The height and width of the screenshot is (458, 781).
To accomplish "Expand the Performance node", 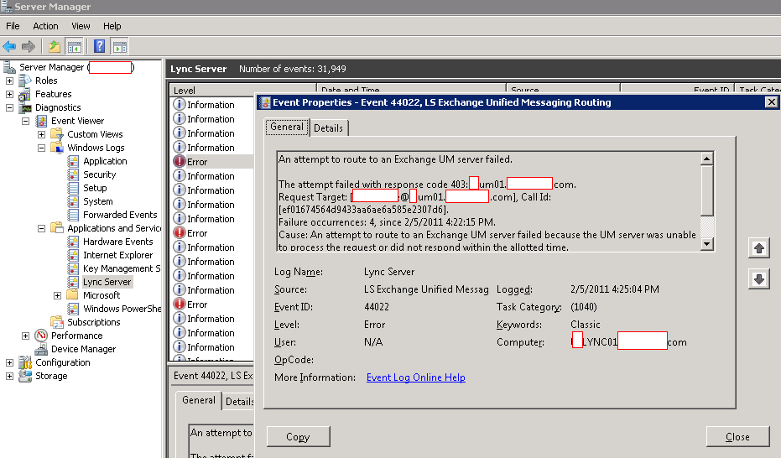I will 25,336.
